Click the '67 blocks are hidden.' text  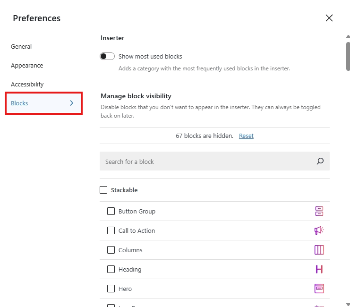point(205,136)
